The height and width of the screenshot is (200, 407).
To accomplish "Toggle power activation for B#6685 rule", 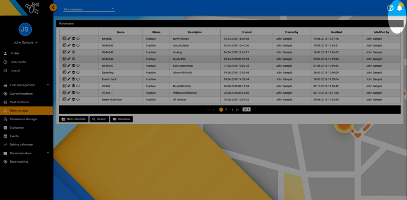I will (78, 39).
